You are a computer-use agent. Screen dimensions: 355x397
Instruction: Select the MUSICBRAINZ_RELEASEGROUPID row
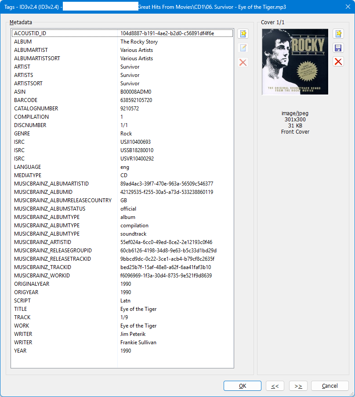122,251
